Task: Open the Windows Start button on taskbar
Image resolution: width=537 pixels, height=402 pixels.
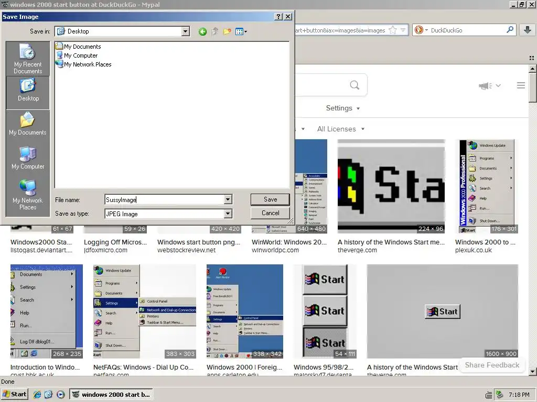Action: point(14,394)
